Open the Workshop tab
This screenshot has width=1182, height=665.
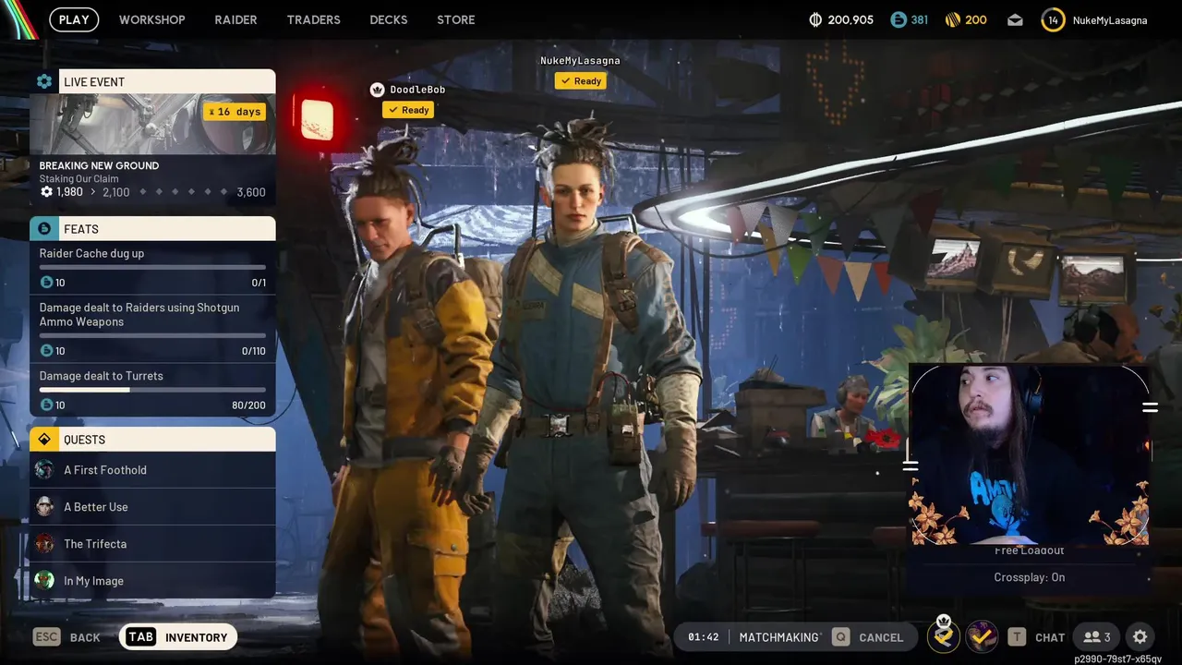click(151, 19)
